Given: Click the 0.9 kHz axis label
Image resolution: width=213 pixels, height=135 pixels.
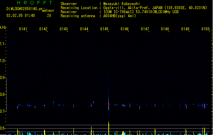Looking at the screenshot, I should coord(2,78).
